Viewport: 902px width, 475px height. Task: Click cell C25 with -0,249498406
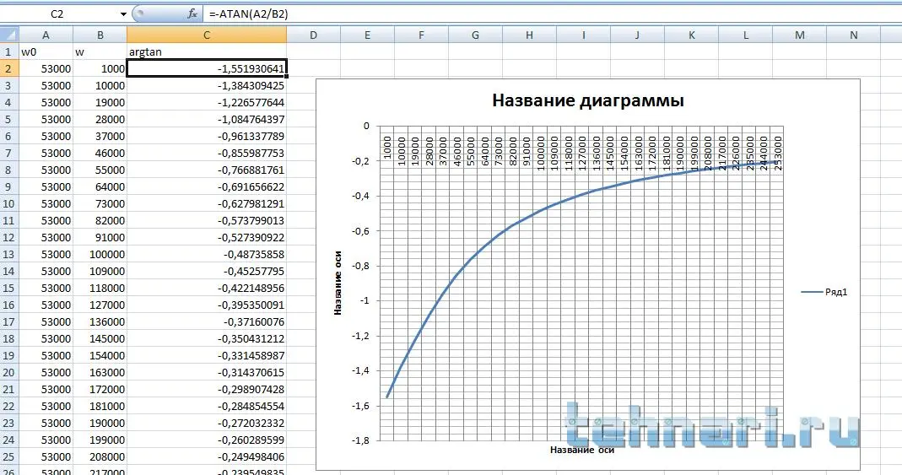pos(207,456)
